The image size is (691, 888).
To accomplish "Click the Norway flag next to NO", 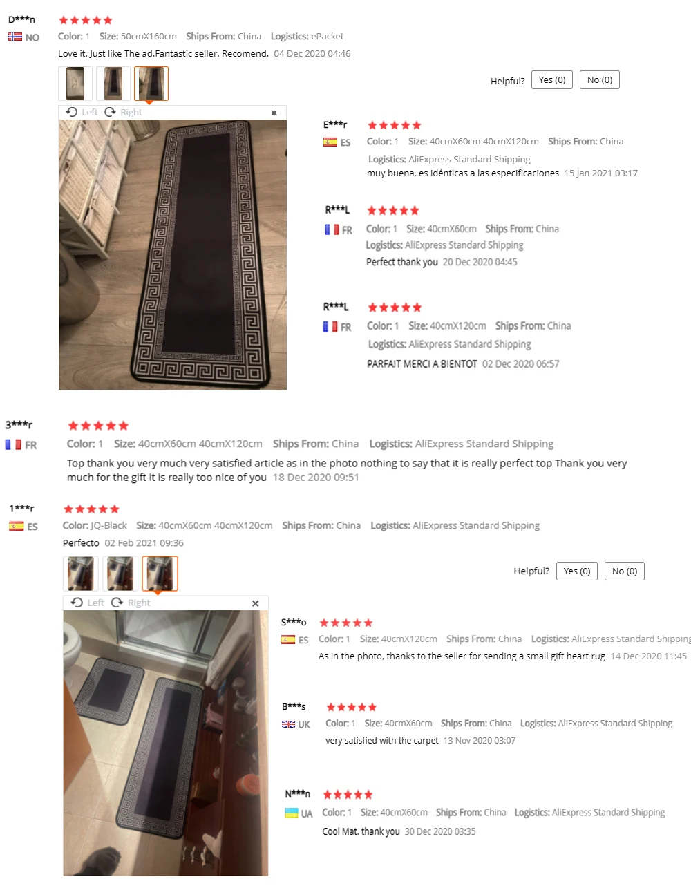I will (x=15, y=37).
